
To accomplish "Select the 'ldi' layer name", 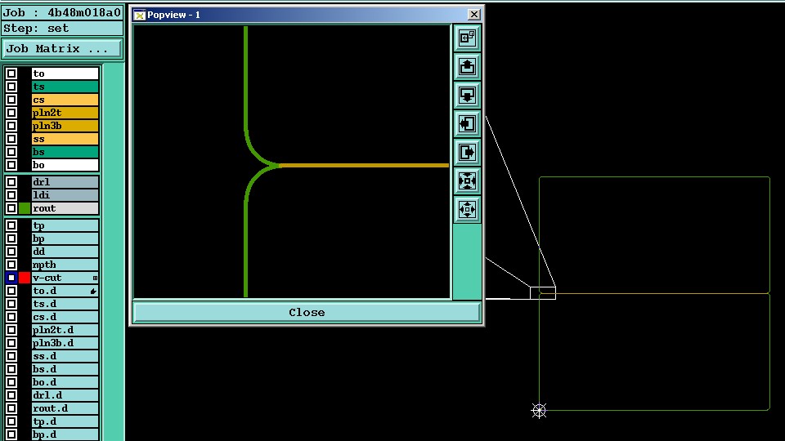I will click(65, 195).
